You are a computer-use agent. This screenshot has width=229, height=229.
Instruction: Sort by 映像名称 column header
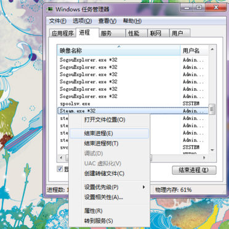pyautogui.click(x=119, y=50)
